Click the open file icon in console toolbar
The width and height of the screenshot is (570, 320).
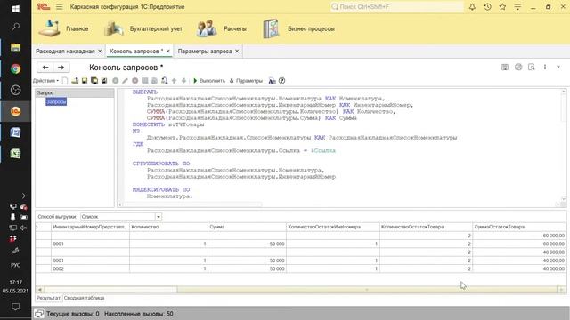tap(75, 81)
